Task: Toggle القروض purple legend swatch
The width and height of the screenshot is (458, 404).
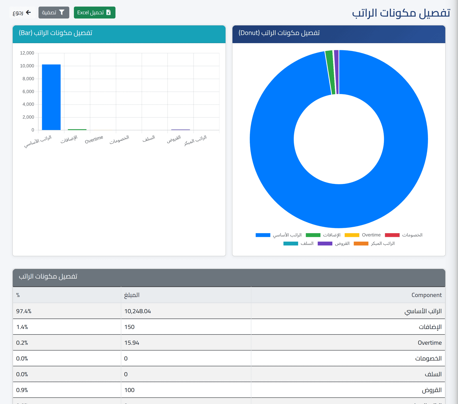Action: [x=325, y=243]
